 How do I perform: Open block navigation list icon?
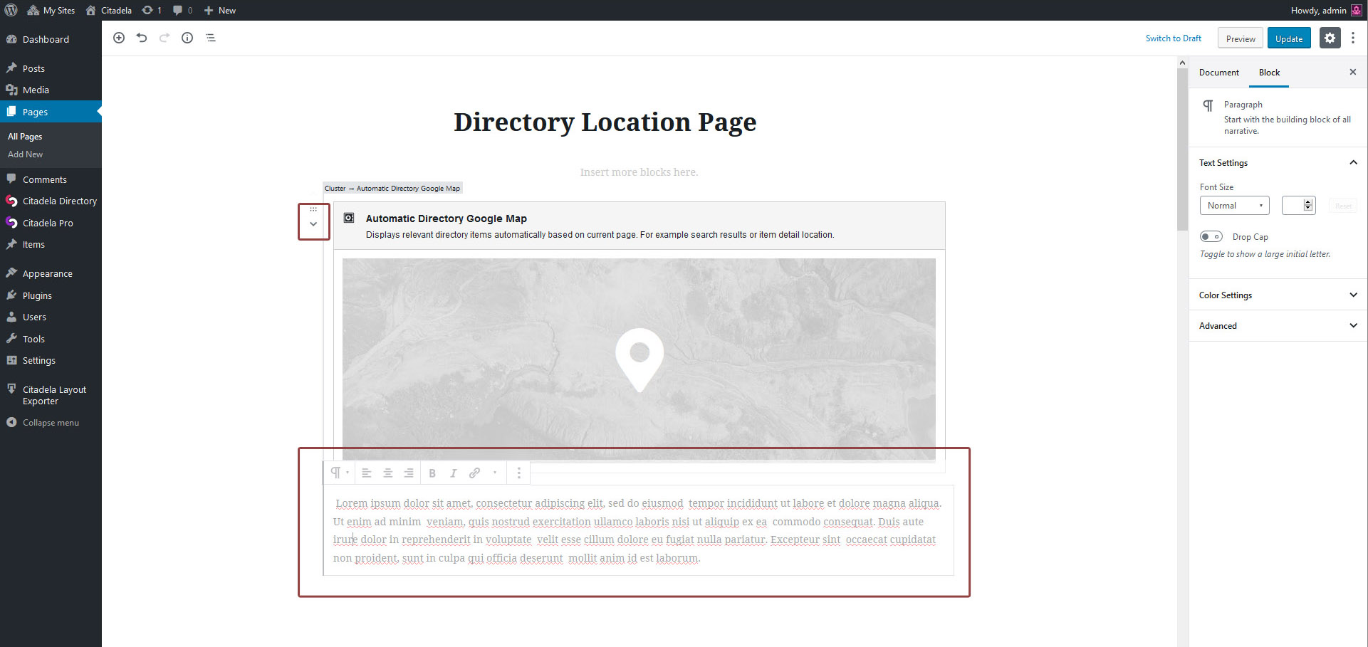point(211,38)
